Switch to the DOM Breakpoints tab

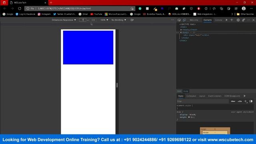tap(232, 96)
